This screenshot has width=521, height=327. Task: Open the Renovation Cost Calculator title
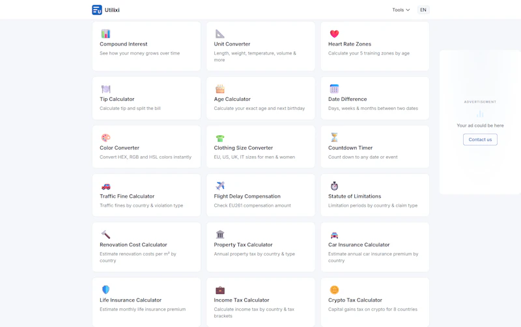[x=134, y=244]
